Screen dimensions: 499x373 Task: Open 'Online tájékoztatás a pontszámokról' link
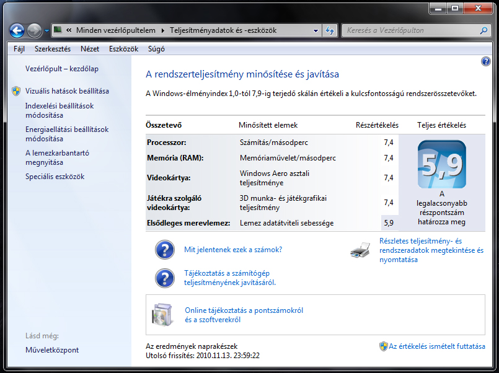pos(244,315)
